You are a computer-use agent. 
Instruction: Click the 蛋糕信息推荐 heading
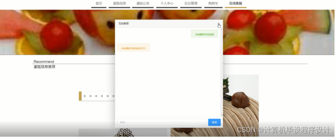[45, 67]
